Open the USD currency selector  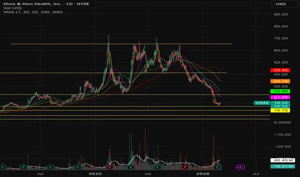pos(285,4)
